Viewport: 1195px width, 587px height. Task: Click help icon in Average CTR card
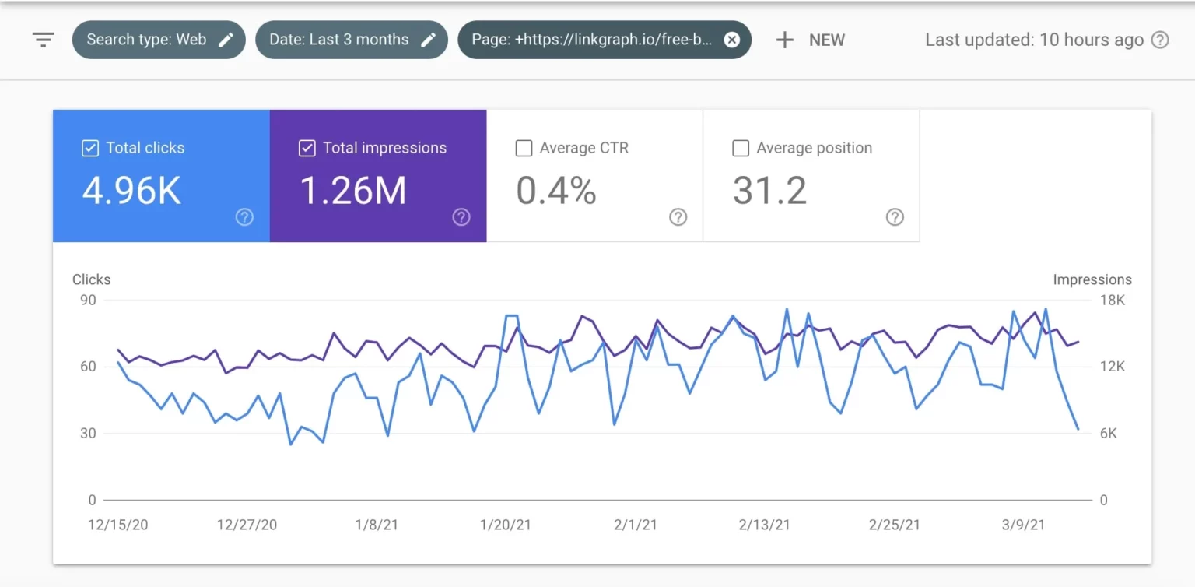tap(678, 217)
